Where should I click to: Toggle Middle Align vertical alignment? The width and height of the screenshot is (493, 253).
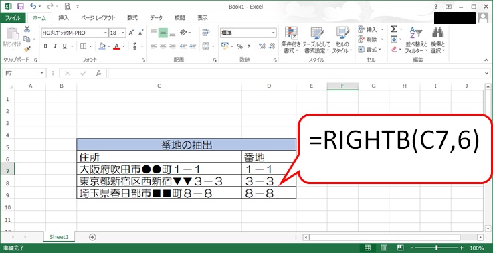pyautogui.click(x=163, y=33)
